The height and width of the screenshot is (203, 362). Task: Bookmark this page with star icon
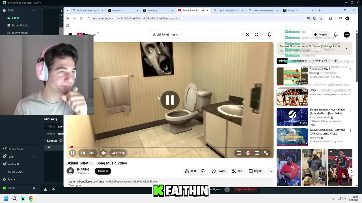click(x=321, y=18)
